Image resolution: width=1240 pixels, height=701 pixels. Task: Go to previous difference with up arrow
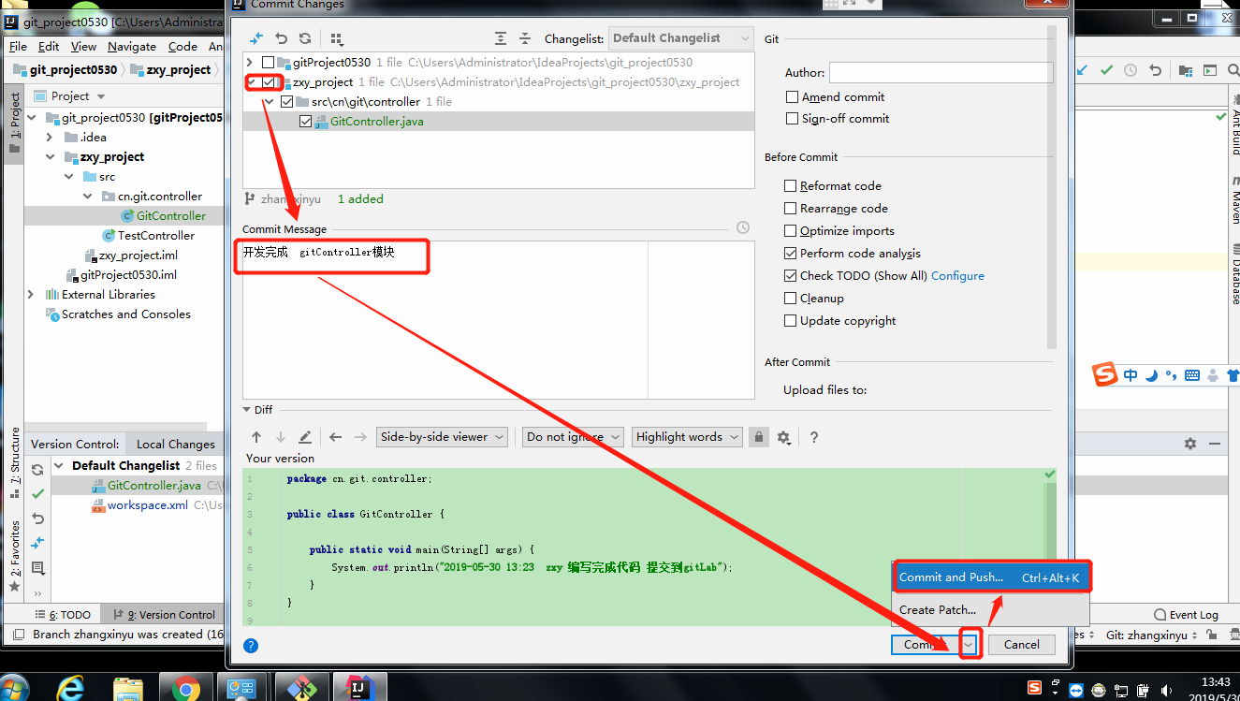click(x=256, y=437)
